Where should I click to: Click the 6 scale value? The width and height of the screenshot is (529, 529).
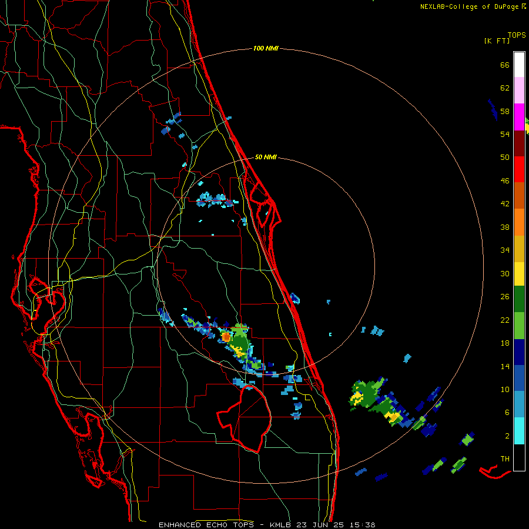507,412
